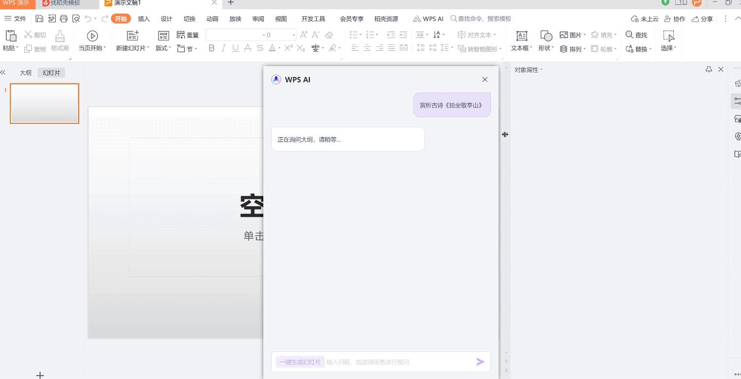Use the 替换 replace icon
741x379 pixels.
[x=637, y=48]
